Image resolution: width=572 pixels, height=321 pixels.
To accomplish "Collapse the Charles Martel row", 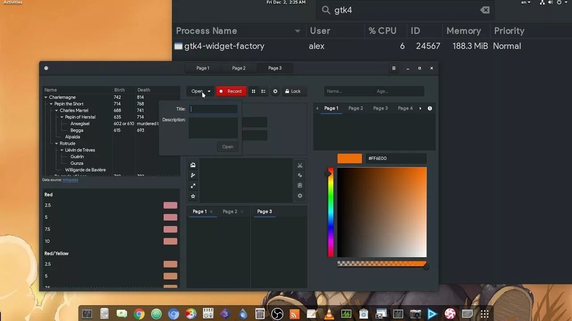I will point(56,111).
